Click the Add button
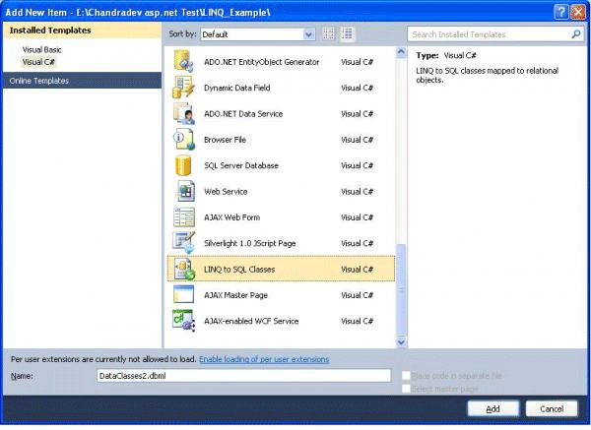 pos(493,408)
